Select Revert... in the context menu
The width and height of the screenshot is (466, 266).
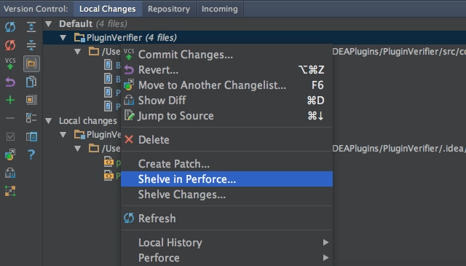pyautogui.click(x=226, y=70)
